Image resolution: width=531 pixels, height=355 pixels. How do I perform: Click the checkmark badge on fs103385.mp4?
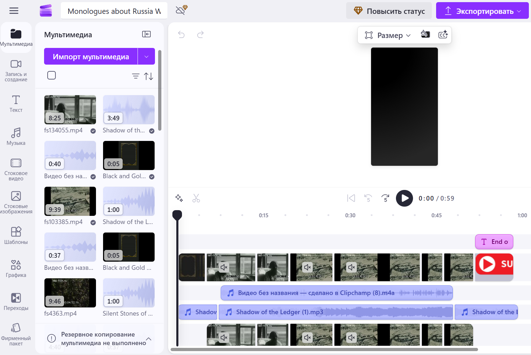(93, 223)
